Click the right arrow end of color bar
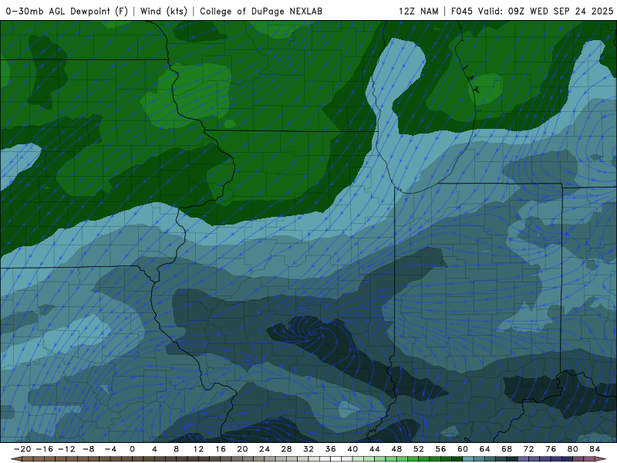The height and width of the screenshot is (463, 617). 601,459
